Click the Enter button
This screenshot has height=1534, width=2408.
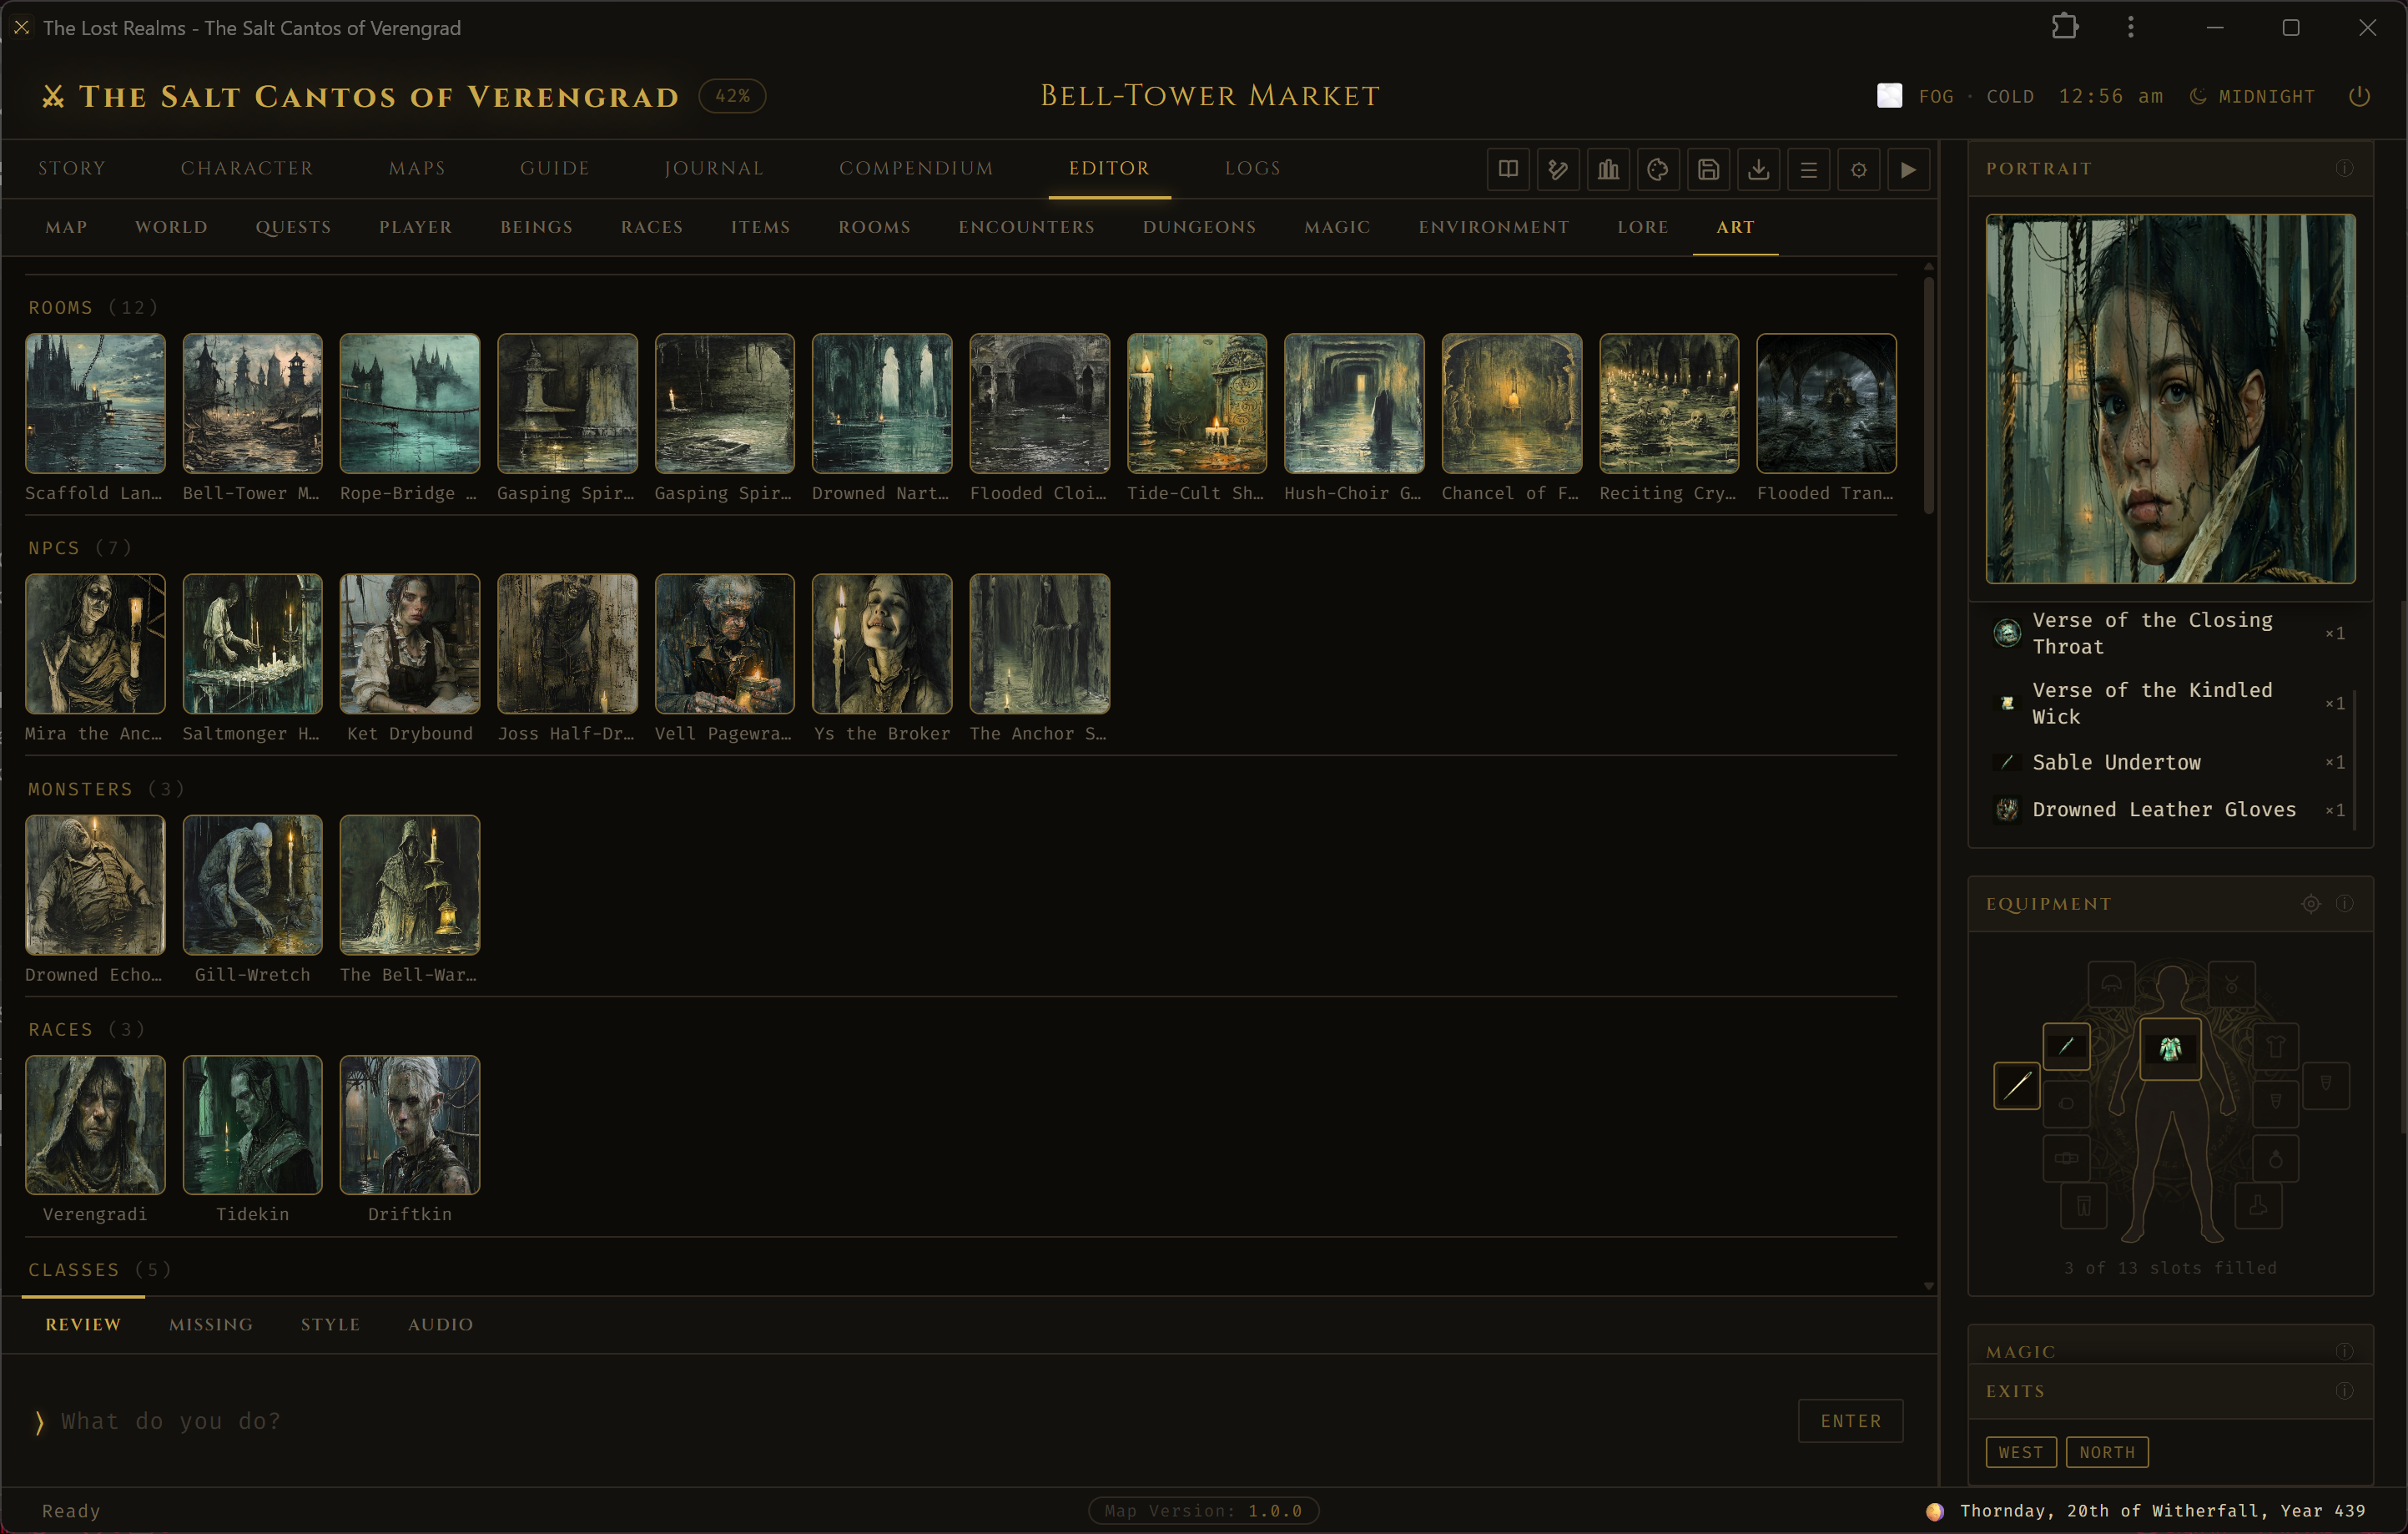tap(1850, 1421)
